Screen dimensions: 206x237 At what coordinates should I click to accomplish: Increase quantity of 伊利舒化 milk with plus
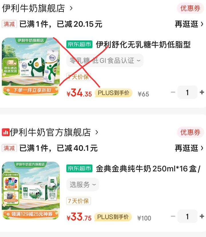click(202, 92)
